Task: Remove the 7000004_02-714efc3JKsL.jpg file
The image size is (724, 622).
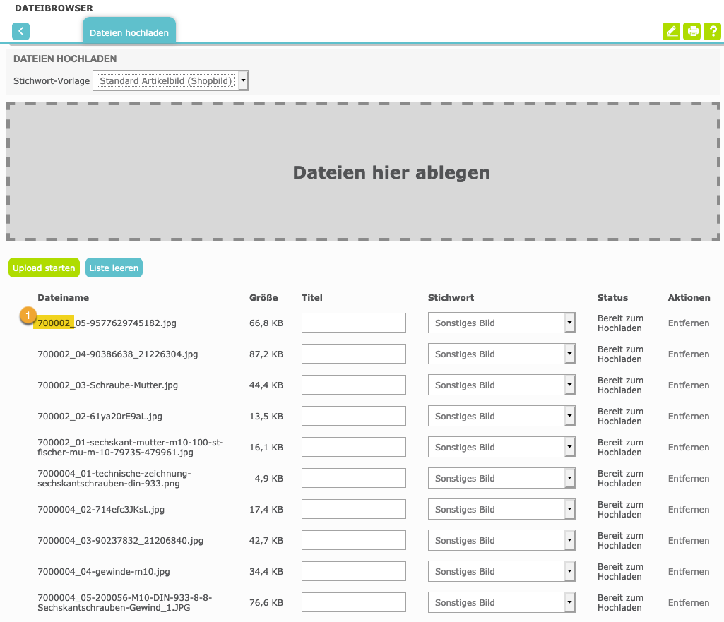Action: [689, 510]
